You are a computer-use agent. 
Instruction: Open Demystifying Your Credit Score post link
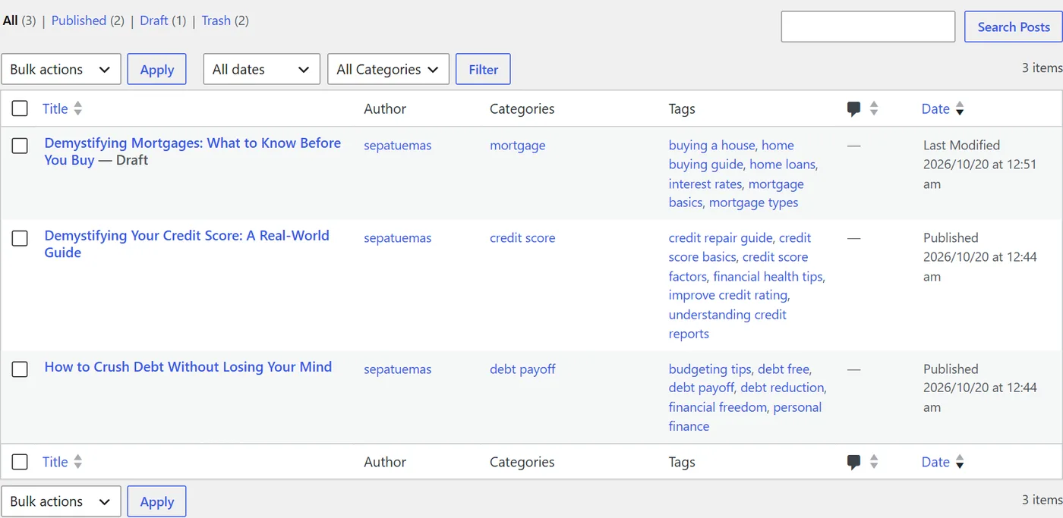pyautogui.click(x=187, y=244)
